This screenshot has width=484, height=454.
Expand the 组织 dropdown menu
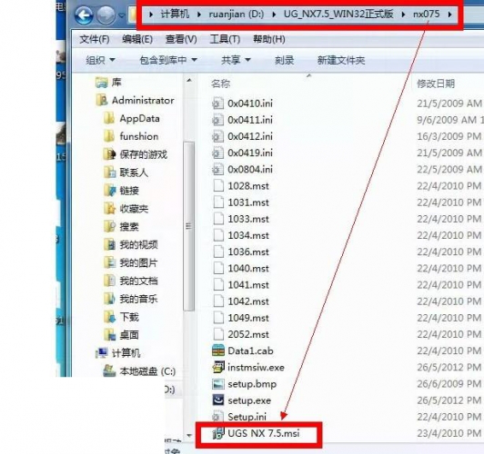pyautogui.click(x=100, y=60)
